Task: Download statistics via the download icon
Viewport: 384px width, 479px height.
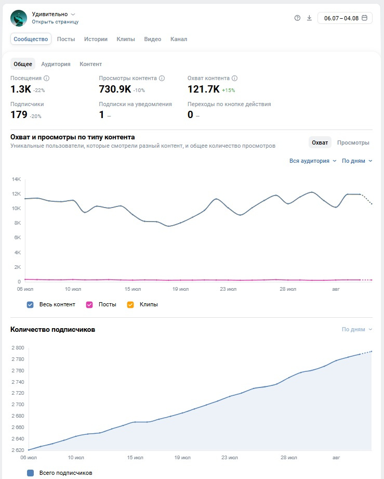Action: [309, 18]
